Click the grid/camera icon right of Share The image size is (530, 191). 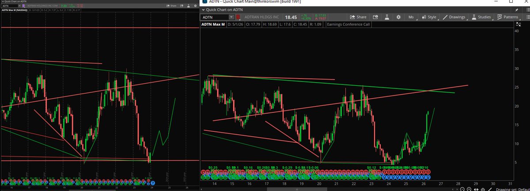(x=375, y=17)
